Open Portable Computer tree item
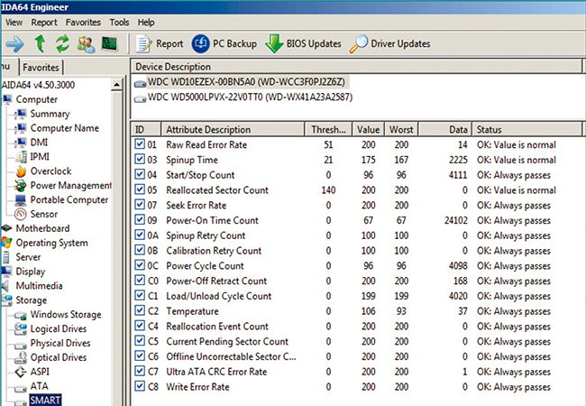586x406 pixels. tap(69, 199)
